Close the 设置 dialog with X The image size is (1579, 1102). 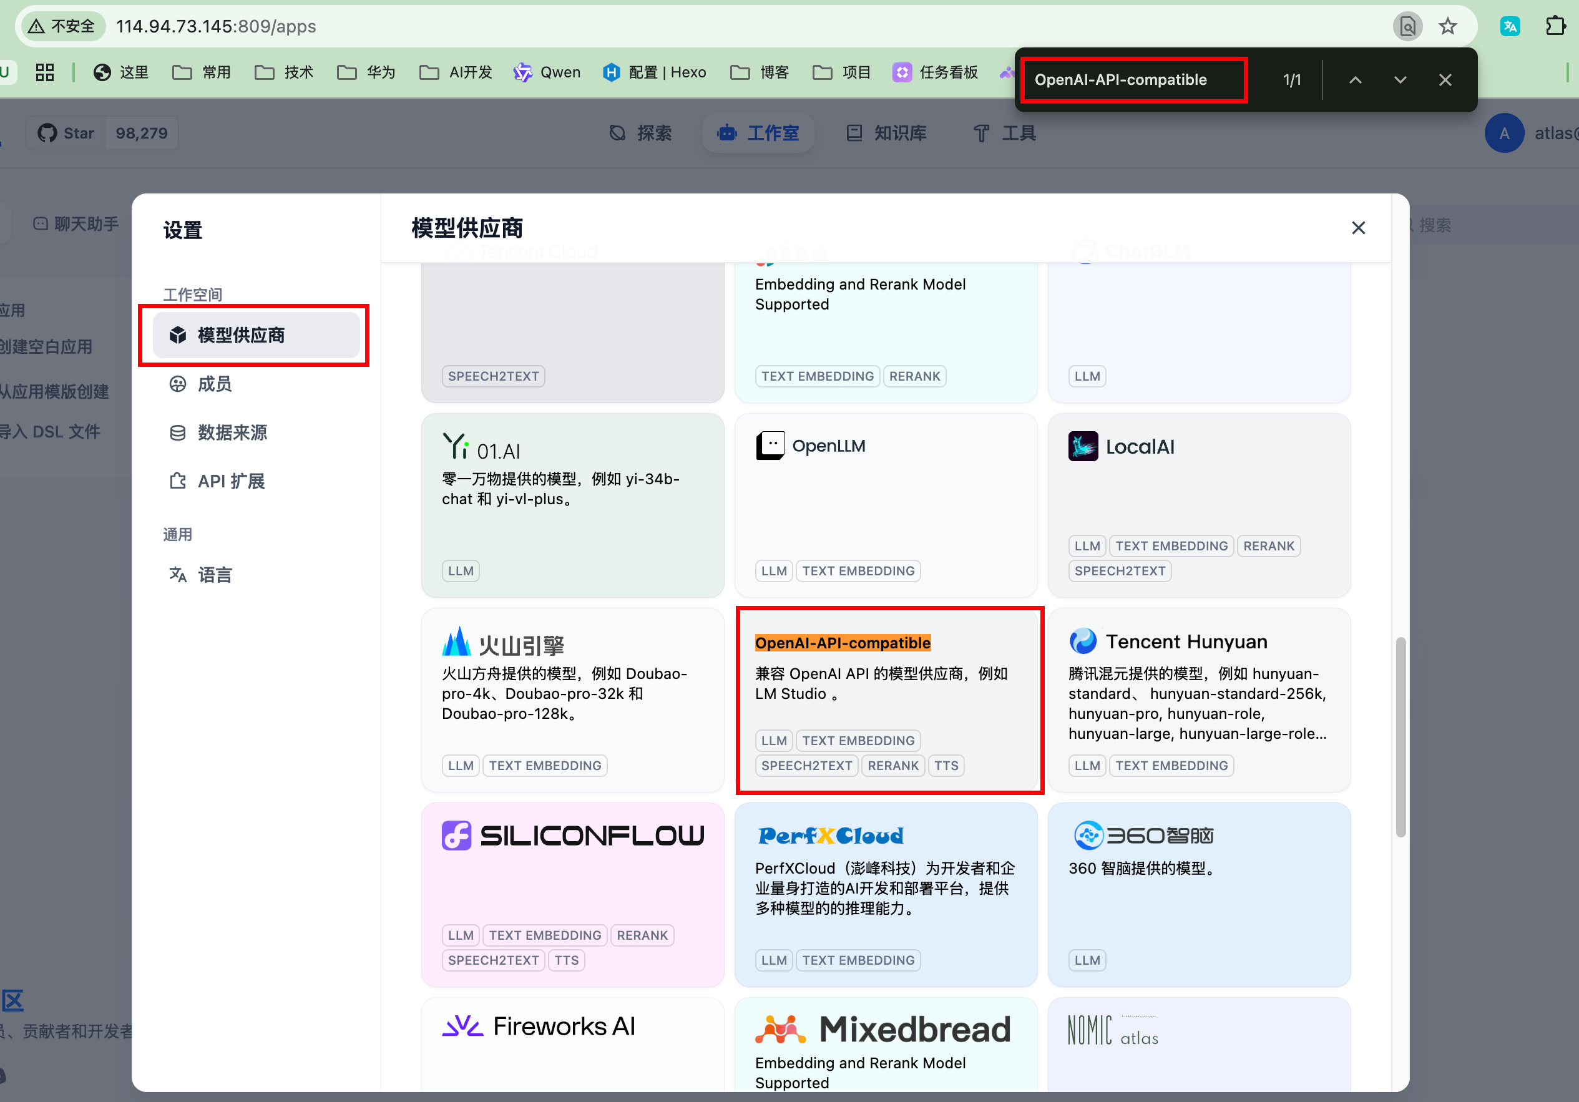(x=1357, y=228)
